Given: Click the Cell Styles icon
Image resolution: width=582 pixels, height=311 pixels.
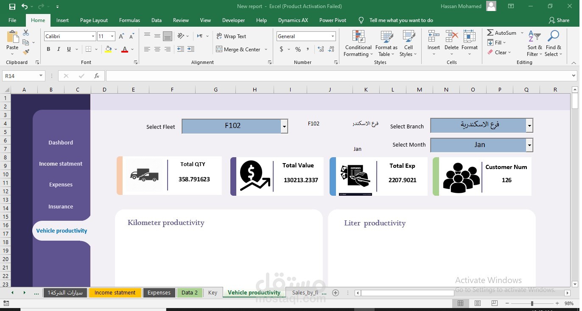Looking at the screenshot, I should pyautogui.click(x=409, y=37).
